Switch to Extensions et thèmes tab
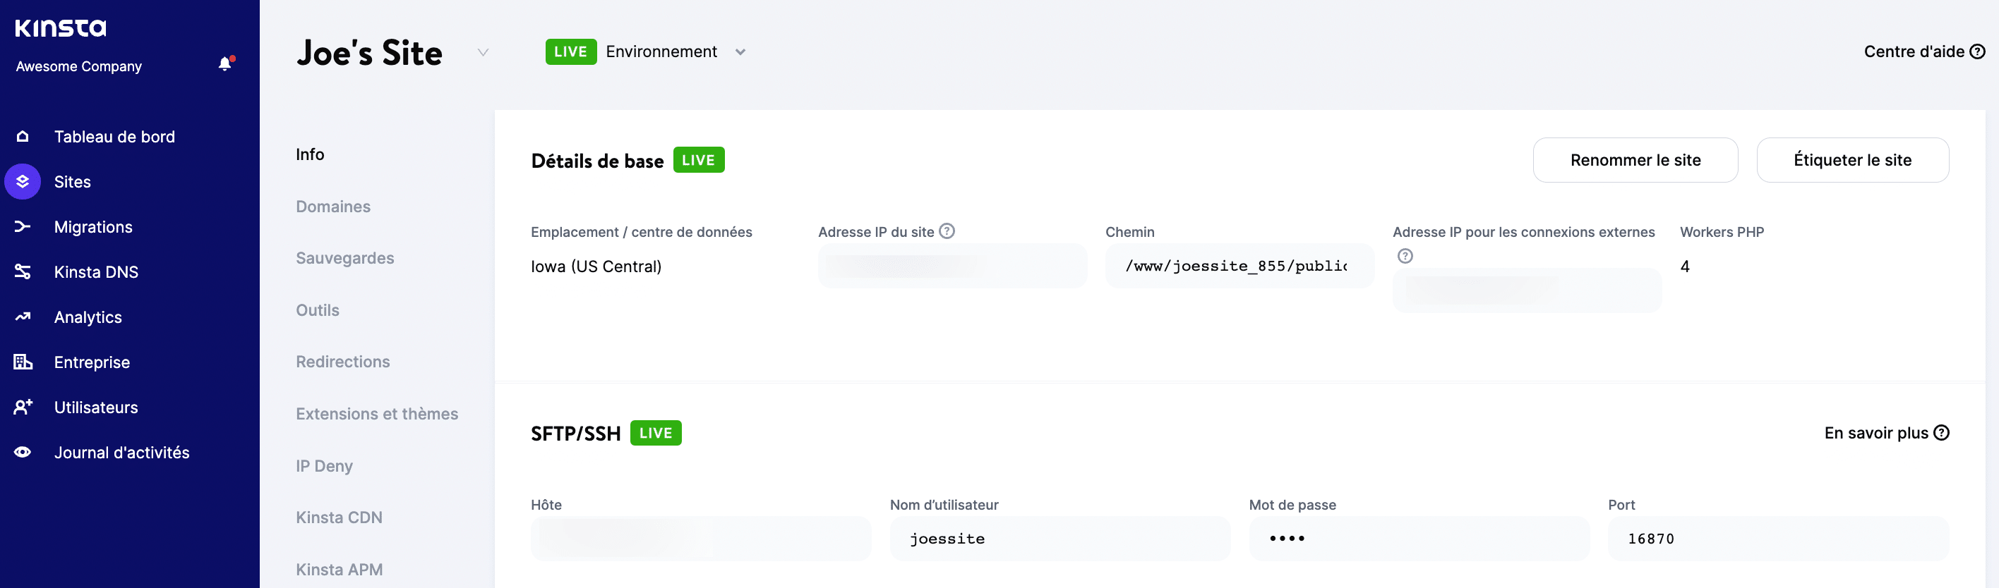The width and height of the screenshot is (1999, 588). [376, 414]
